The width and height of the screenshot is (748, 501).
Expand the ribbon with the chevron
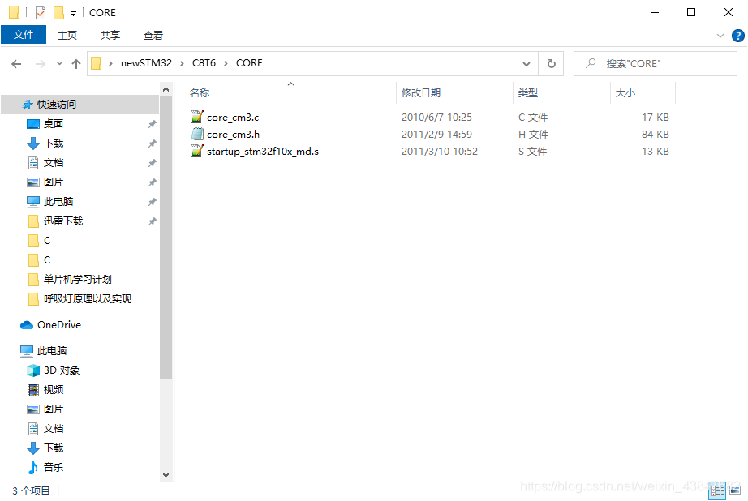(720, 36)
